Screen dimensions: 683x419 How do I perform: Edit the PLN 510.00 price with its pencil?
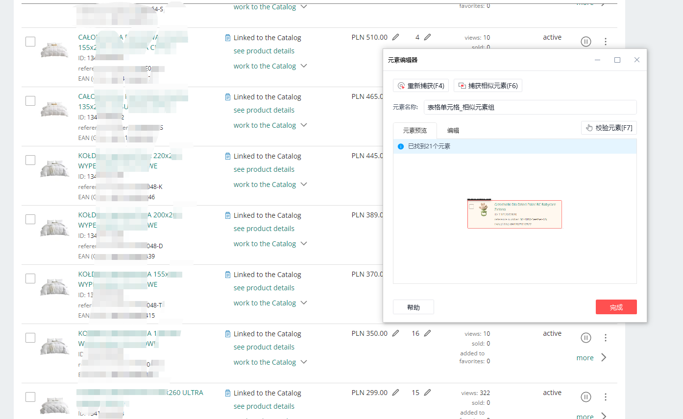[396, 37]
